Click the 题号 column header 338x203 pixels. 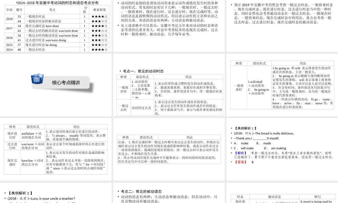[x=19, y=10]
